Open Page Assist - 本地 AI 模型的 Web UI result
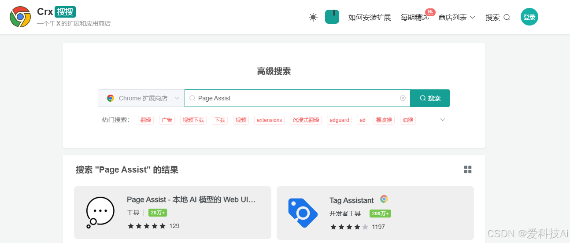 tap(191, 199)
